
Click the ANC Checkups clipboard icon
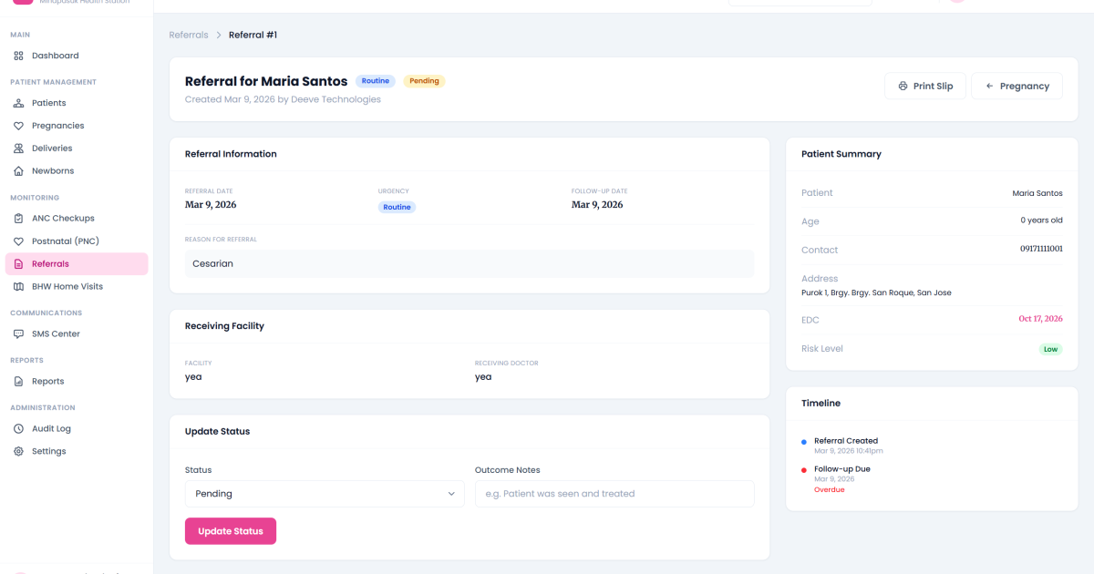click(18, 219)
